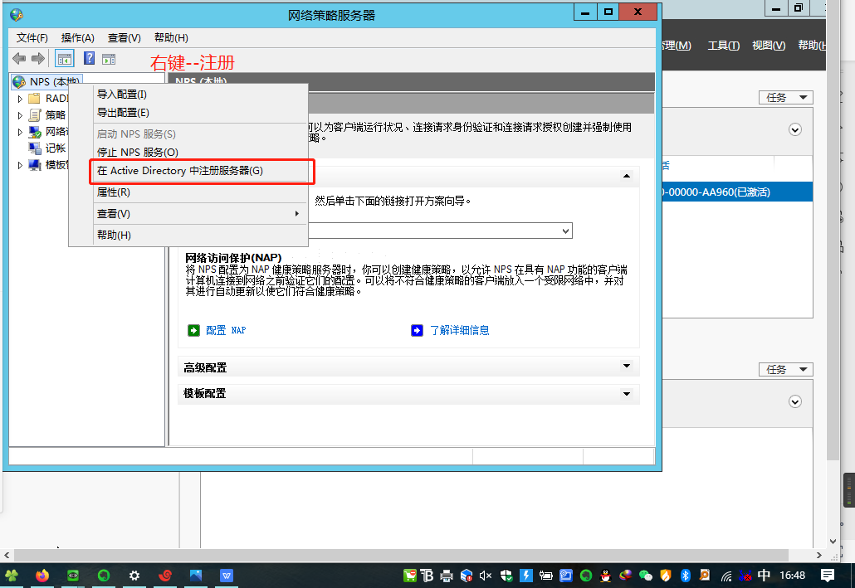Click the 记帐 accounting icon in the tree
Viewport: 855px width, 588px height.
point(35,148)
